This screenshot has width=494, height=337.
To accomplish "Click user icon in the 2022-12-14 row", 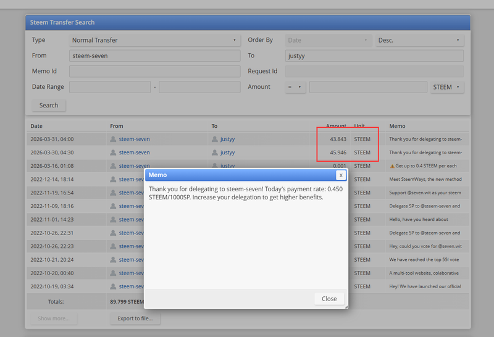I will click(113, 179).
